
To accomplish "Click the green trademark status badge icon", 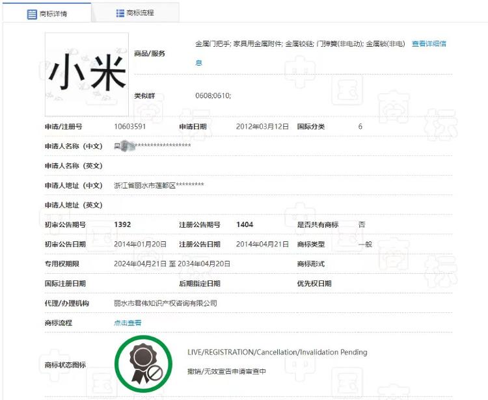I will click(x=143, y=364).
